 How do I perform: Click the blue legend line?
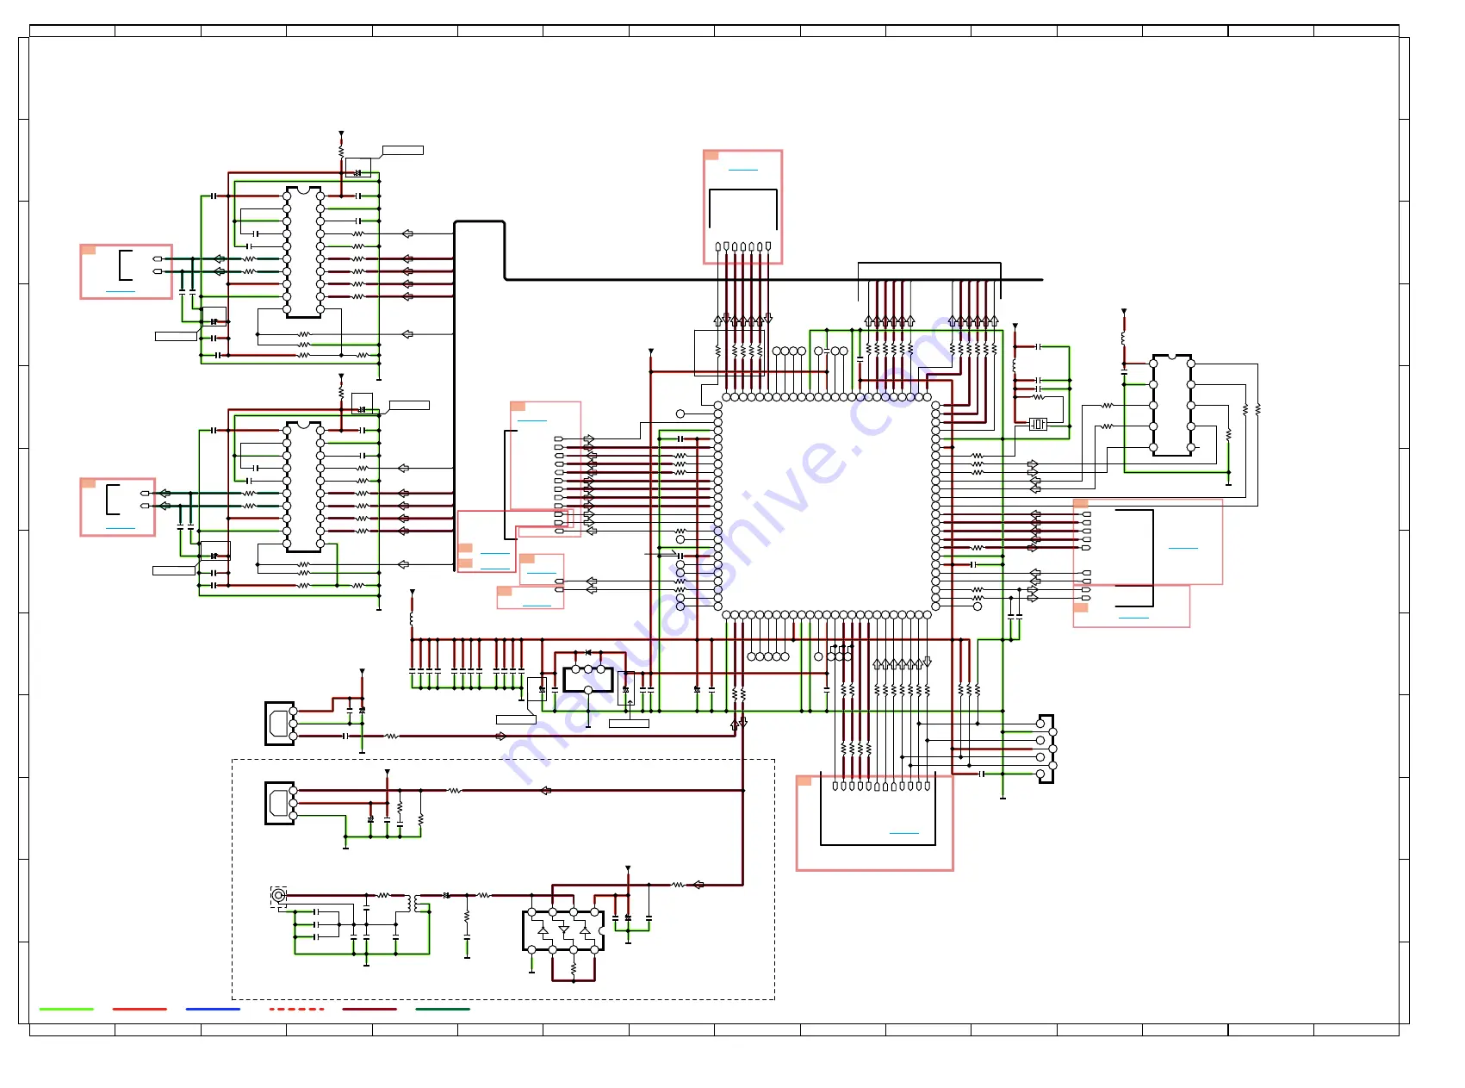click(213, 1009)
